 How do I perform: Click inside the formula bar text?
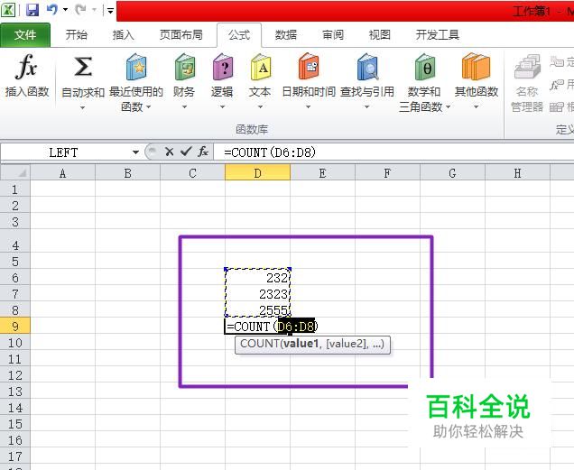[270, 152]
